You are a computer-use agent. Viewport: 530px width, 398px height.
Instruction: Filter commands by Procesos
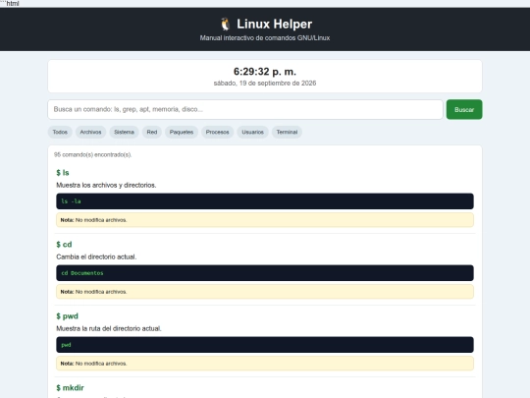(x=217, y=132)
